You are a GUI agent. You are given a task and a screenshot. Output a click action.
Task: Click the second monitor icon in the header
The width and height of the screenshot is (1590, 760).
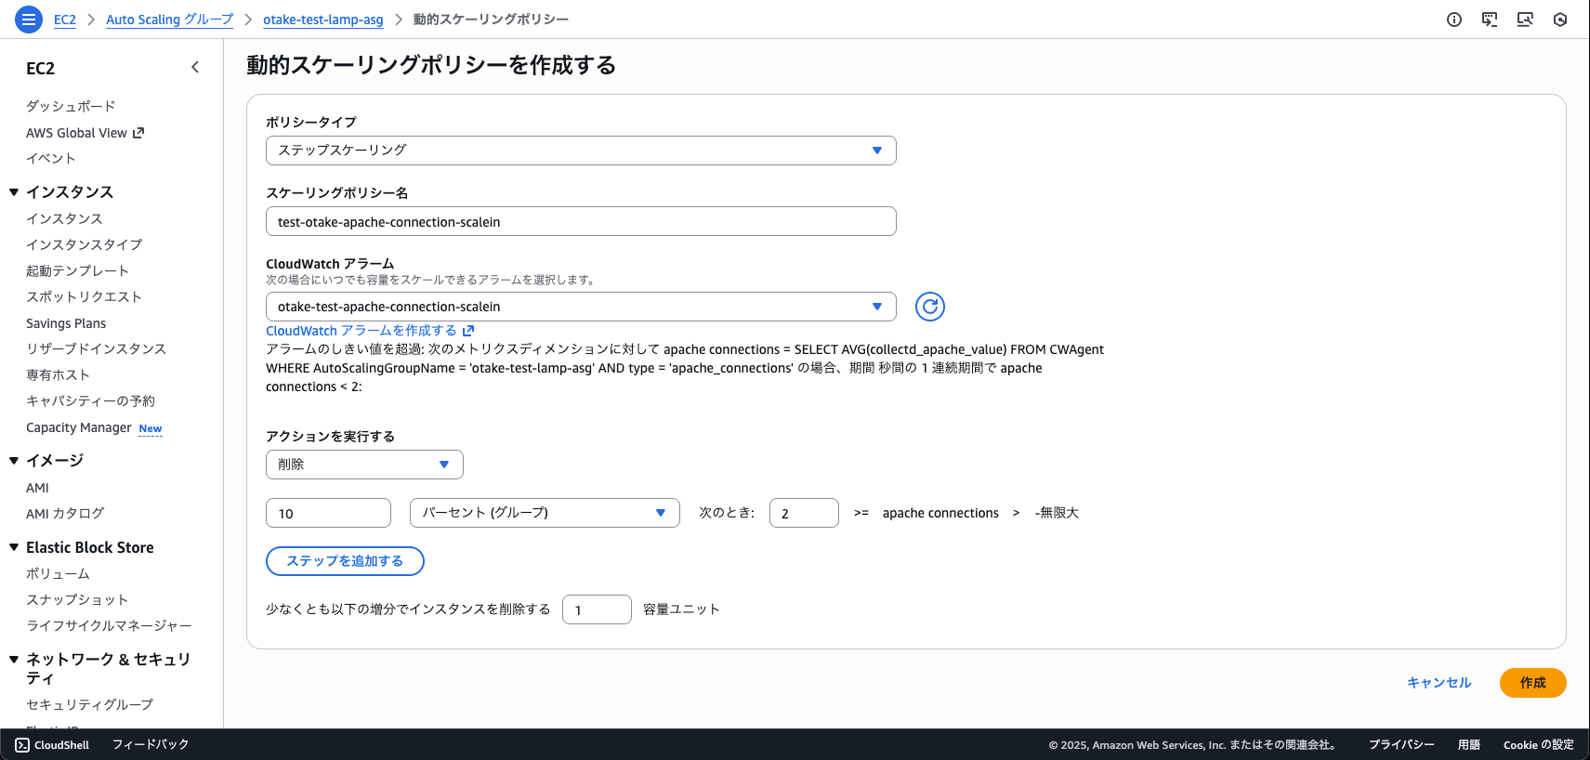pyautogui.click(x=1525, y=20)
